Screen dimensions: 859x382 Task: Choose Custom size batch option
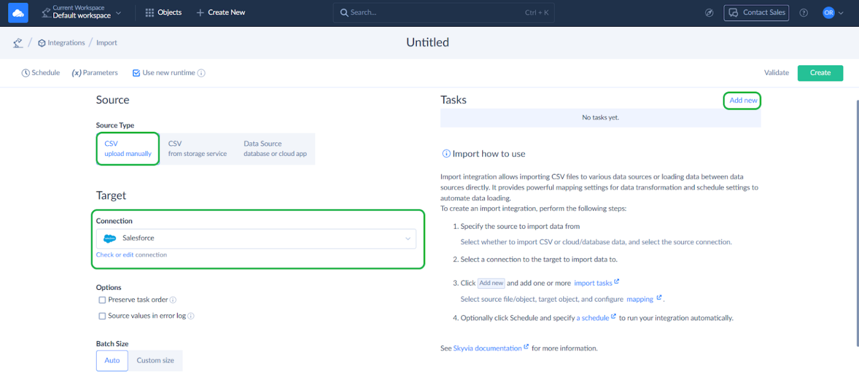pyautogui.click(x=155, y=361)
